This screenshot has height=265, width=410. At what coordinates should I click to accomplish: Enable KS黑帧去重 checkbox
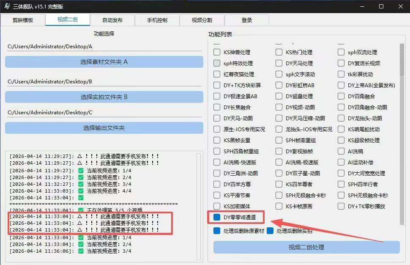tap(217, 140)
